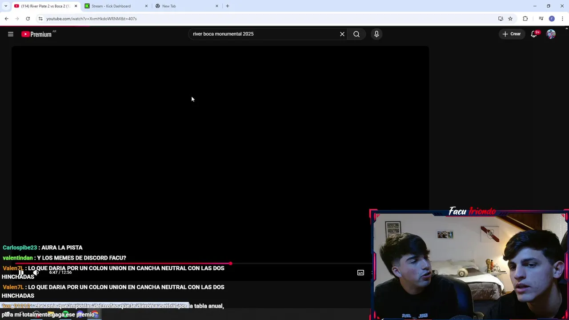This screenshot has height=320, width=569.
Task: Clear the search text with the X
Action: click(342, 34)
